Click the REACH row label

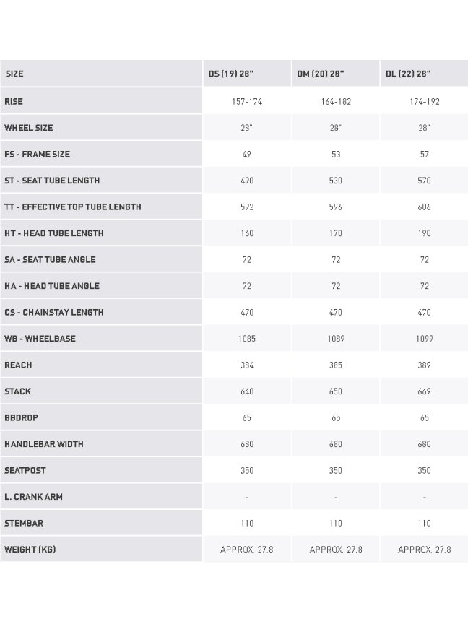click(x=18, y=365)
